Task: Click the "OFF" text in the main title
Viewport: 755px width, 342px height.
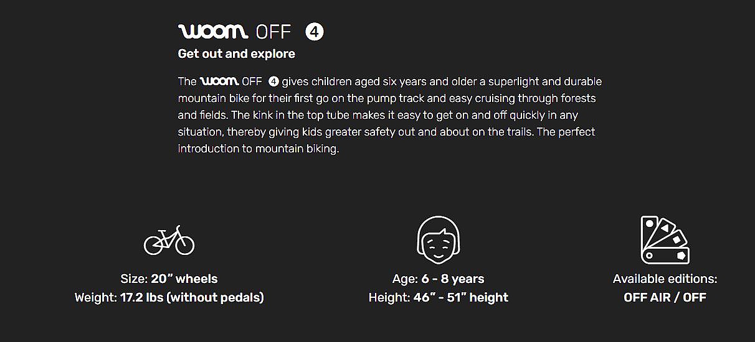Action: [x=273, y=32]
